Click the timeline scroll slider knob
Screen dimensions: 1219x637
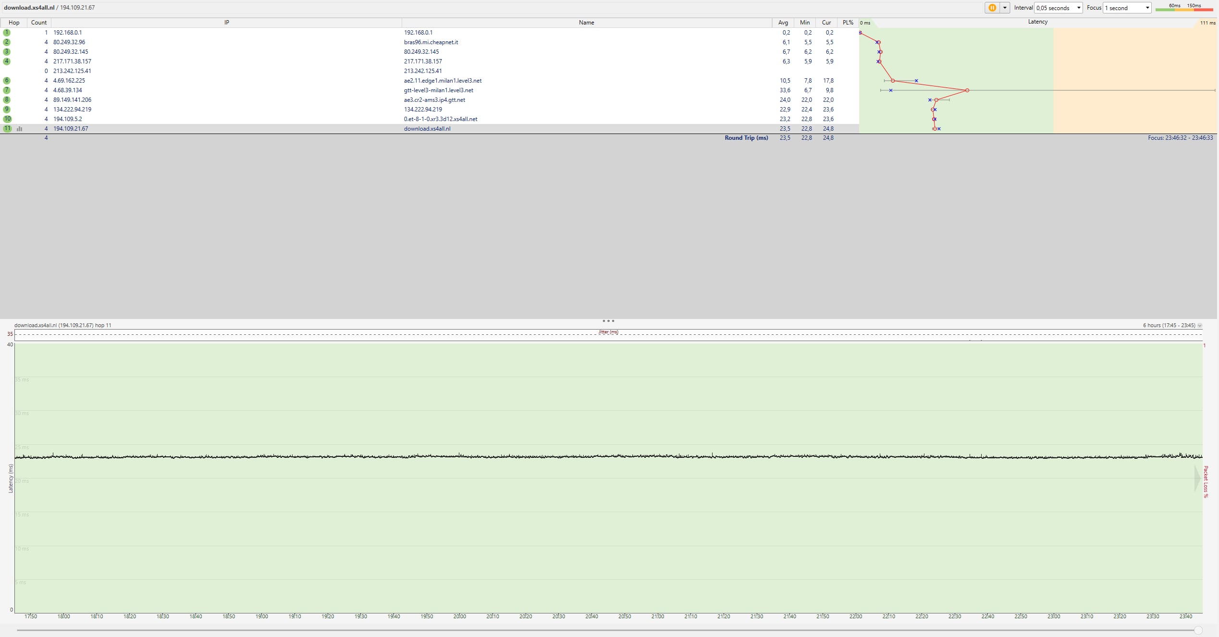1198,630
